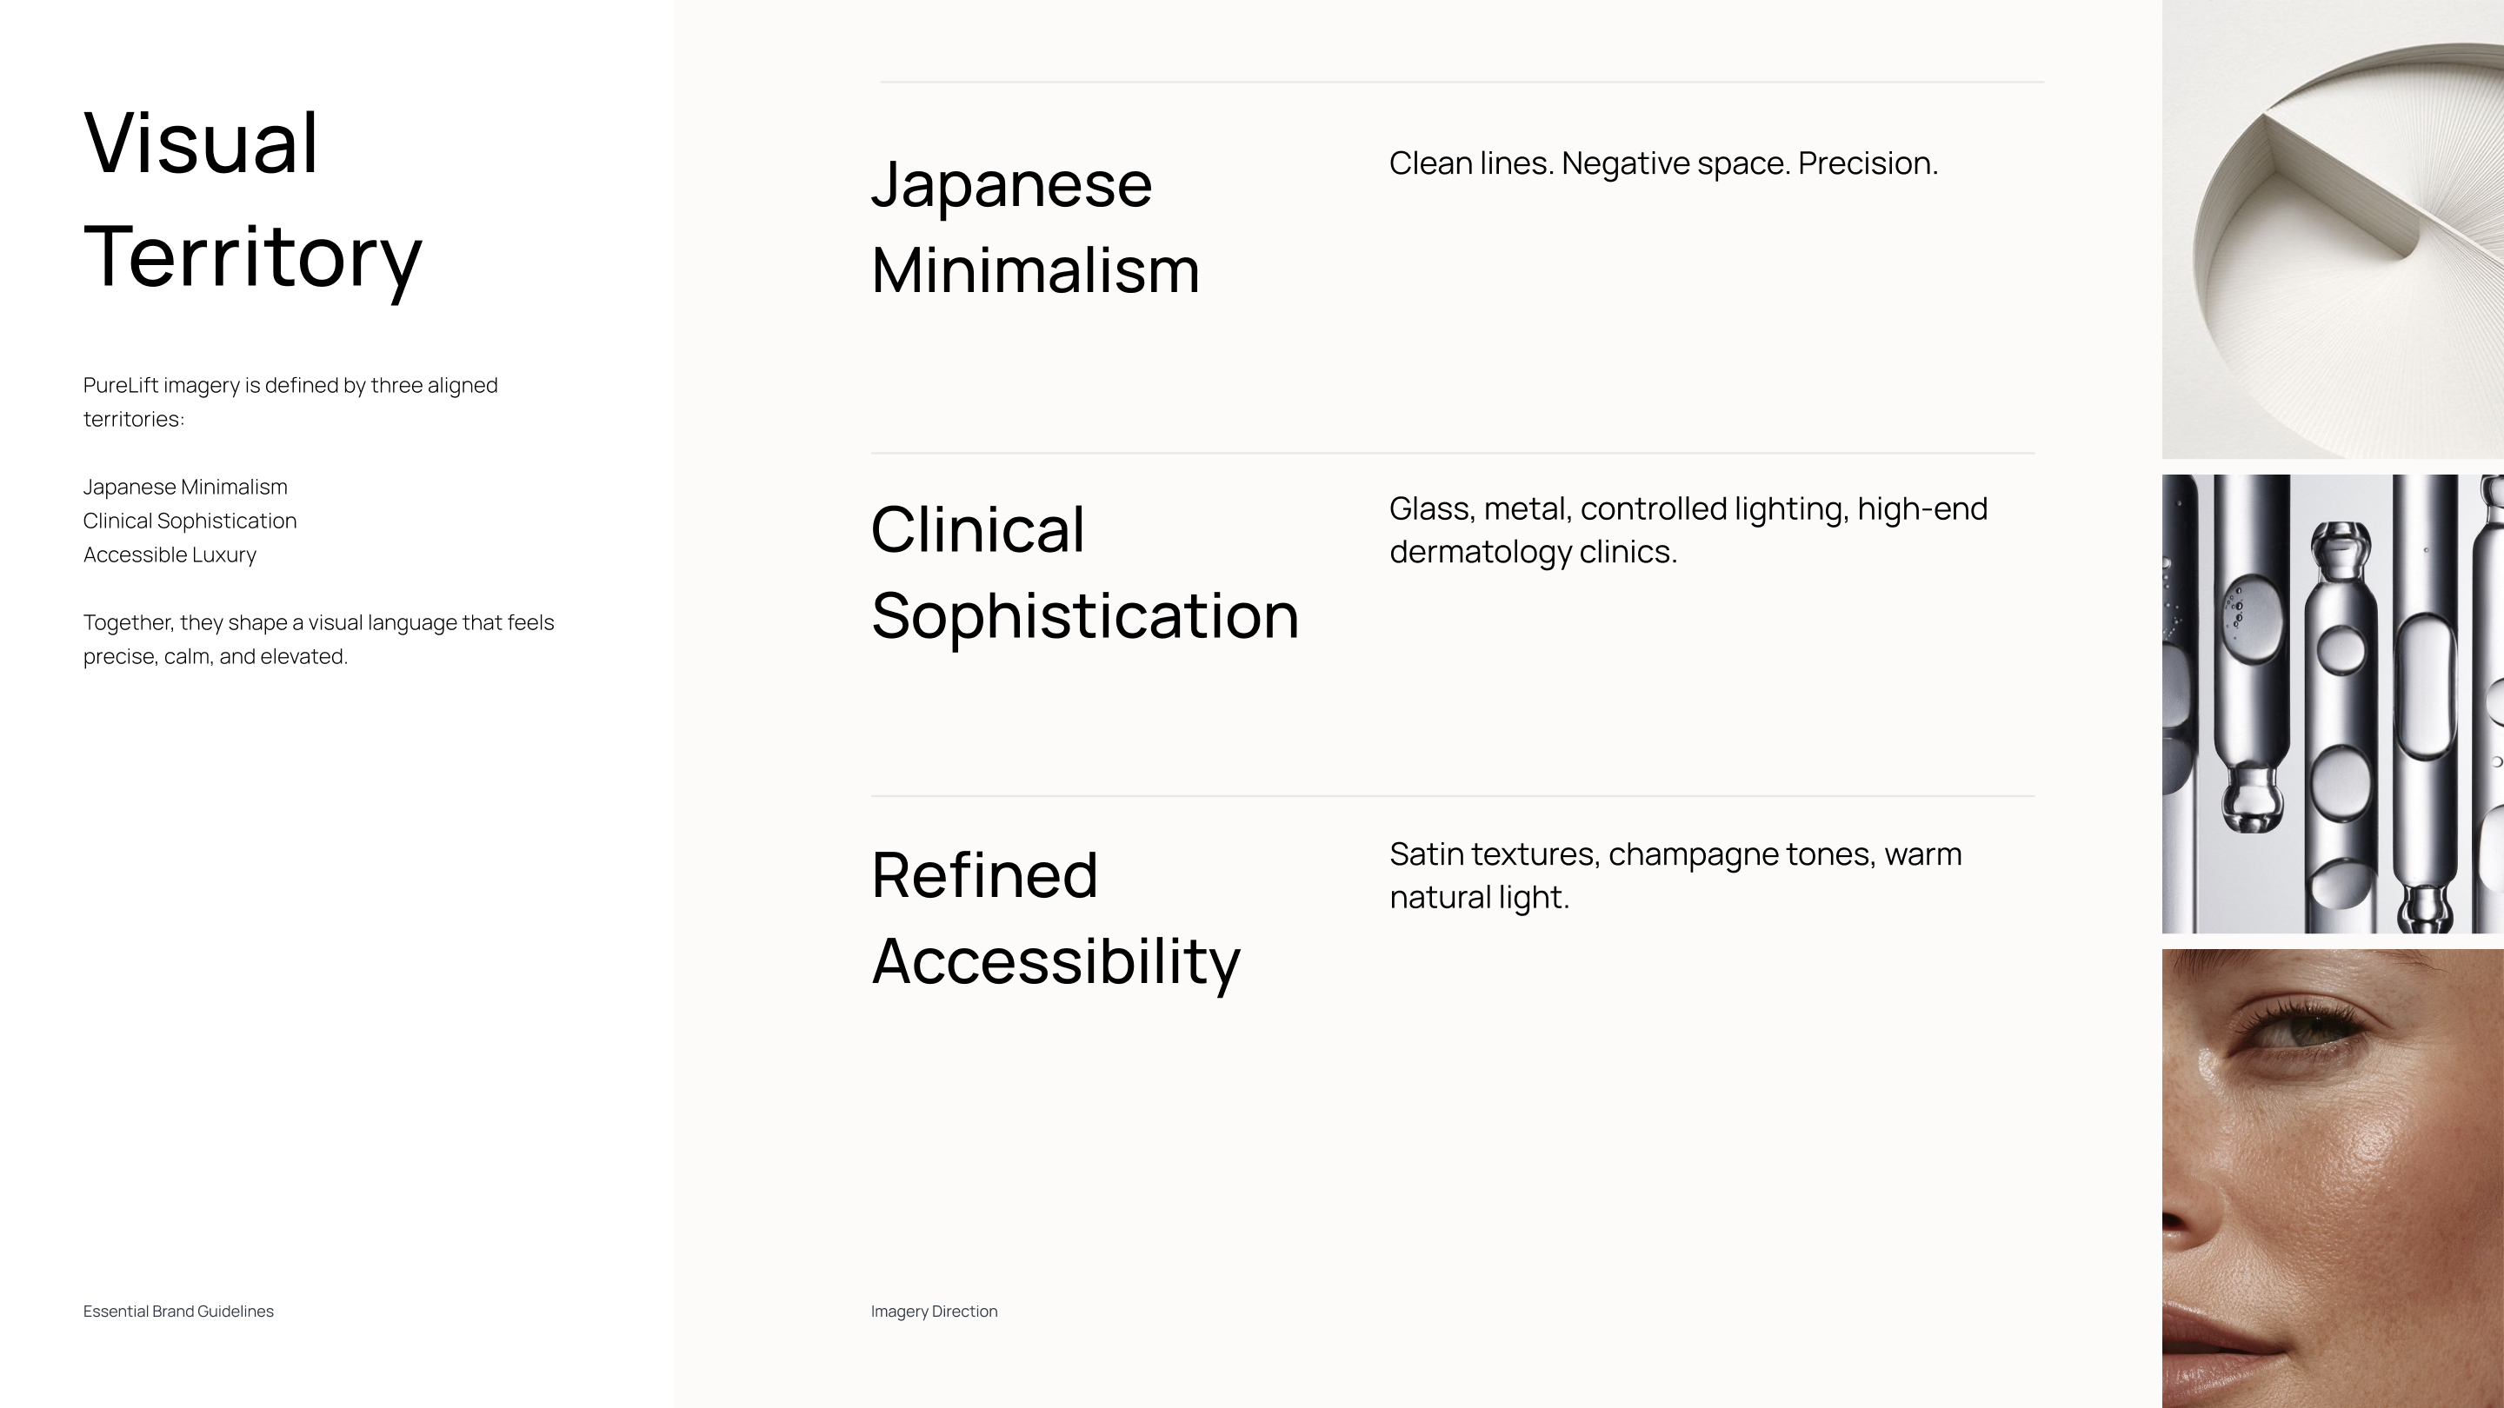Click the top divider line above "Japanese Minimalism" heading
Screen dimensions: 2504x1408
tap(1461, 83)
